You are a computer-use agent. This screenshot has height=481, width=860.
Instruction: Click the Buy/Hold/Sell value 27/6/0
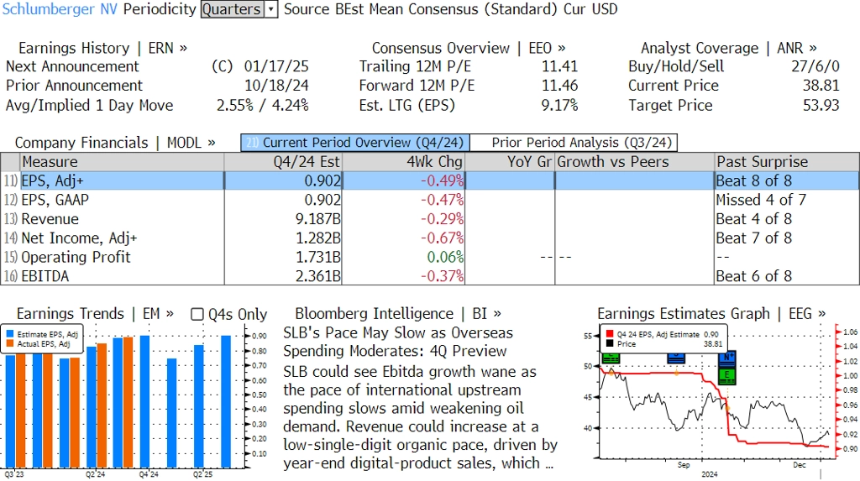click(815, 67)
